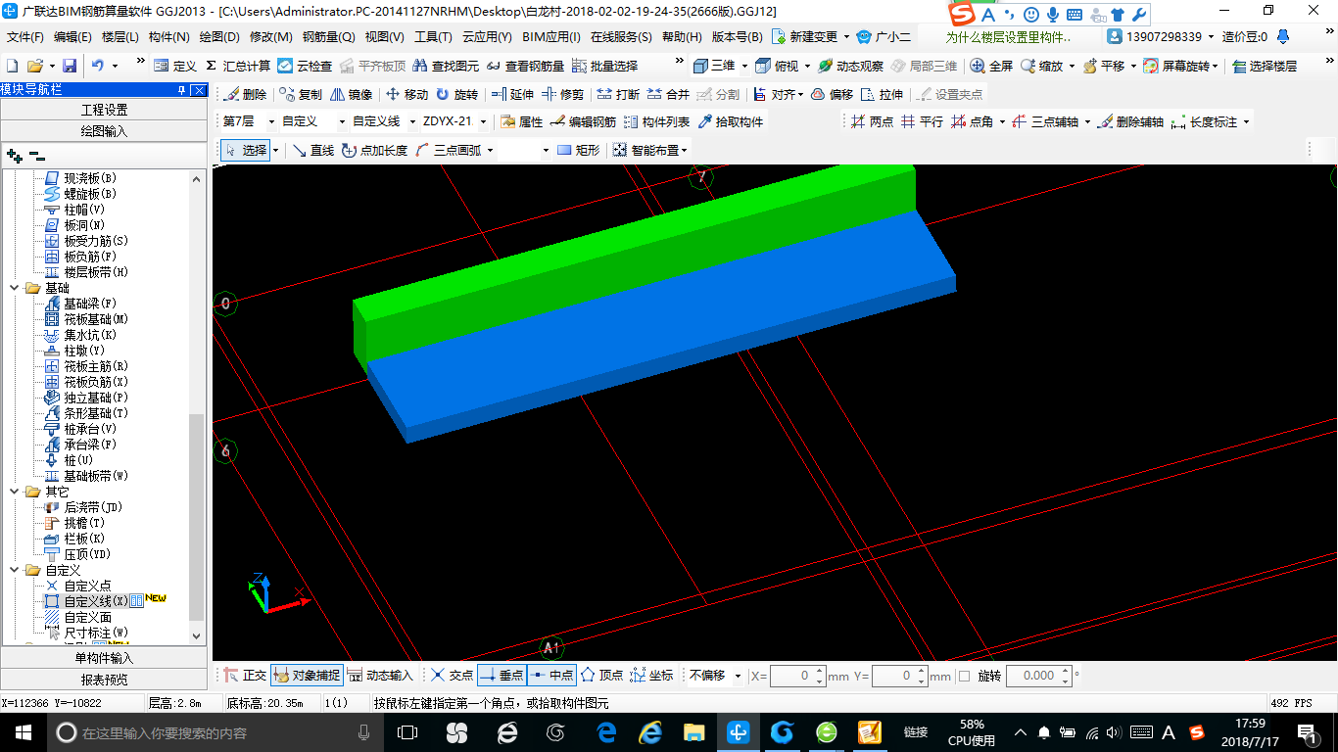
Task: Select 移动 move tool
Action: (407, 94)
